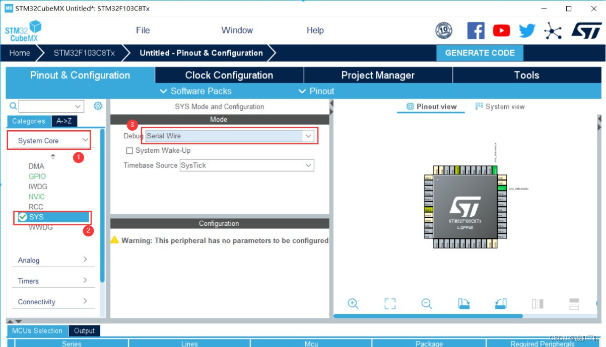Open the categories settings gear icon
The width and height of the screenshot is (606, 347).
point(98,106)
